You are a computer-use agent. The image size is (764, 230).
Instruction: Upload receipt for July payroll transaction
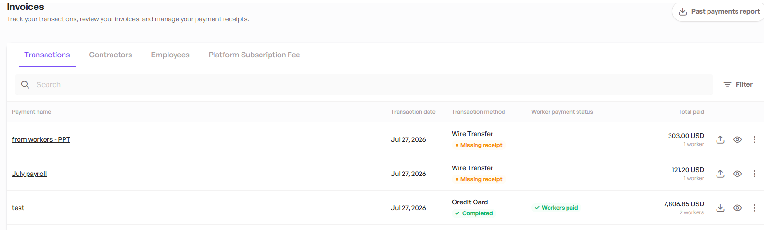[x=720, y=174]
